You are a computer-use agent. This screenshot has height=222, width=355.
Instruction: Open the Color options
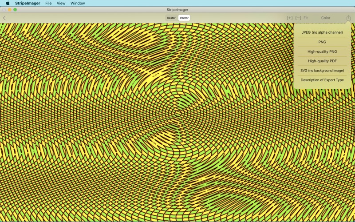pyautogui.click(x=326, y=18)
